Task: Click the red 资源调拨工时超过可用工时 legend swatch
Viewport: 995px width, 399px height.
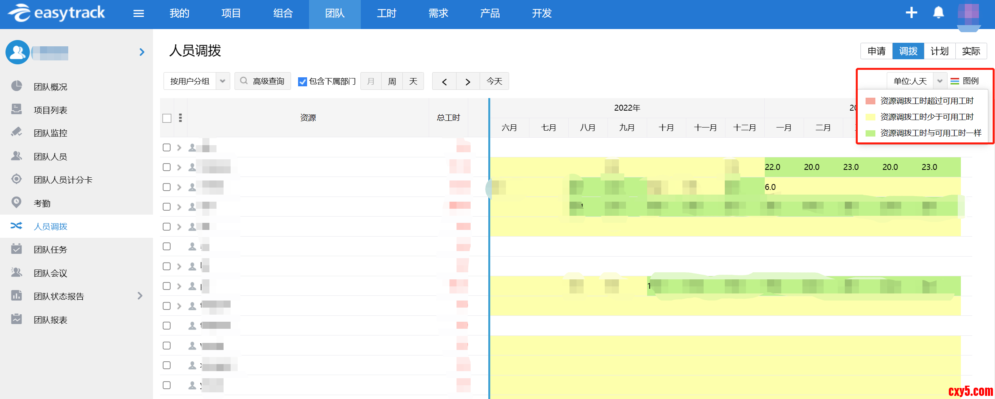Action: 870,101
